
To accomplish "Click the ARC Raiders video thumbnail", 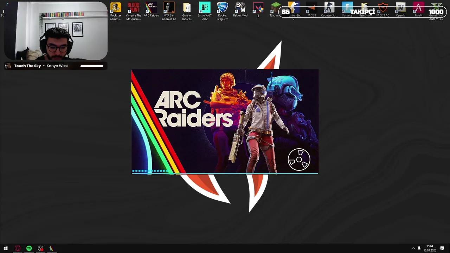I will (225, 121).
